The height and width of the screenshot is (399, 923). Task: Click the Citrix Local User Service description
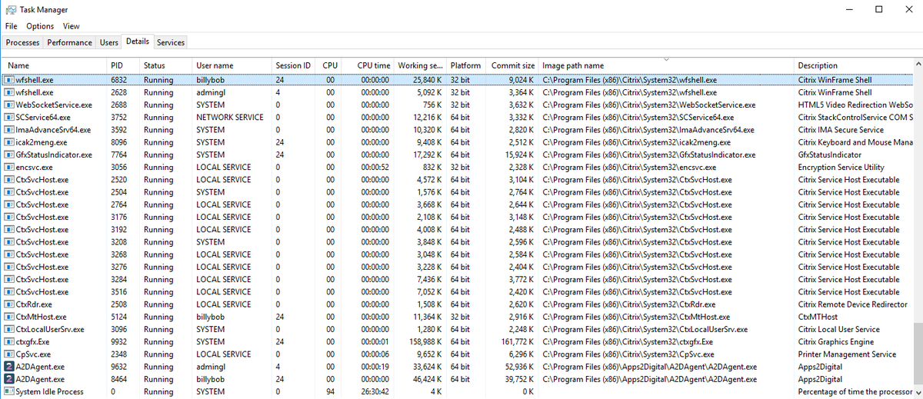[x=838, y=329]
